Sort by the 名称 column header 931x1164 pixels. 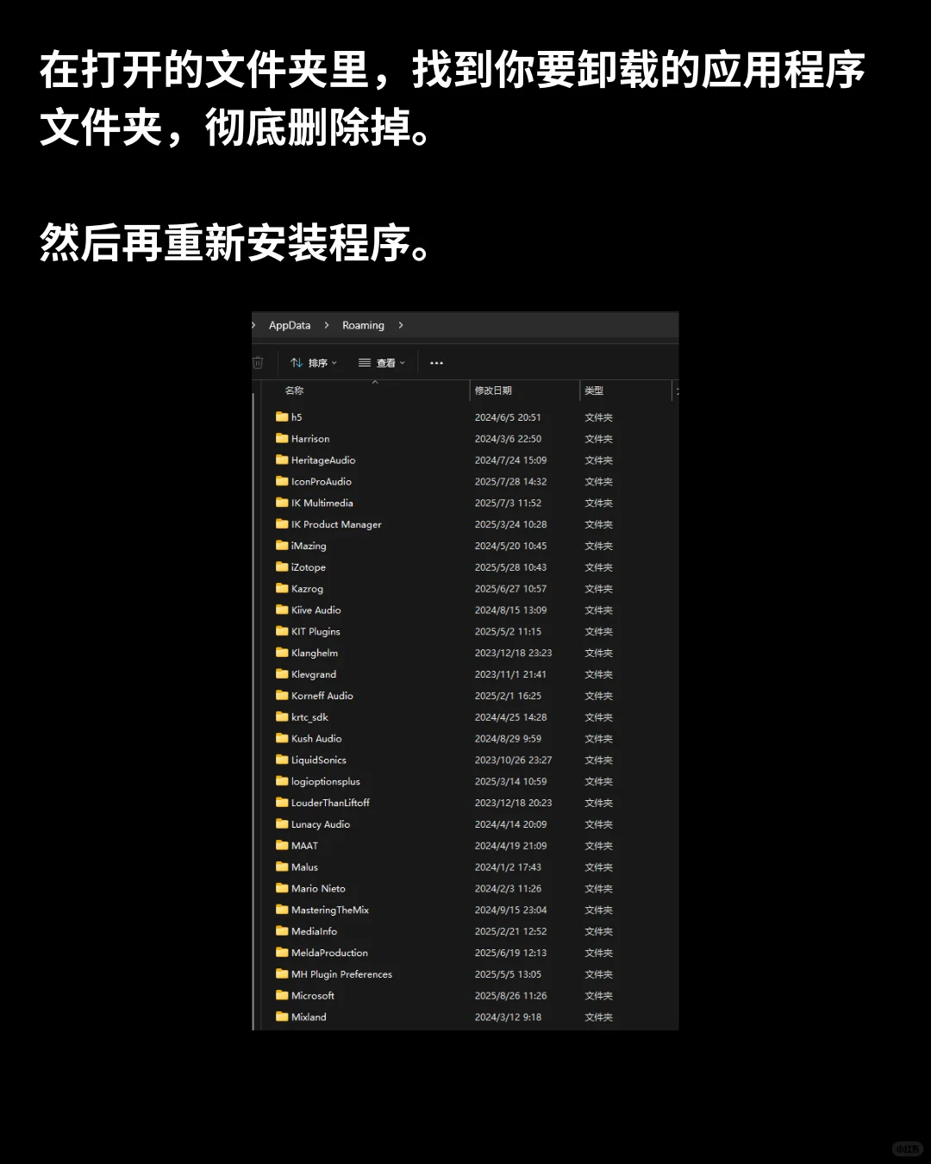point(294,391)
